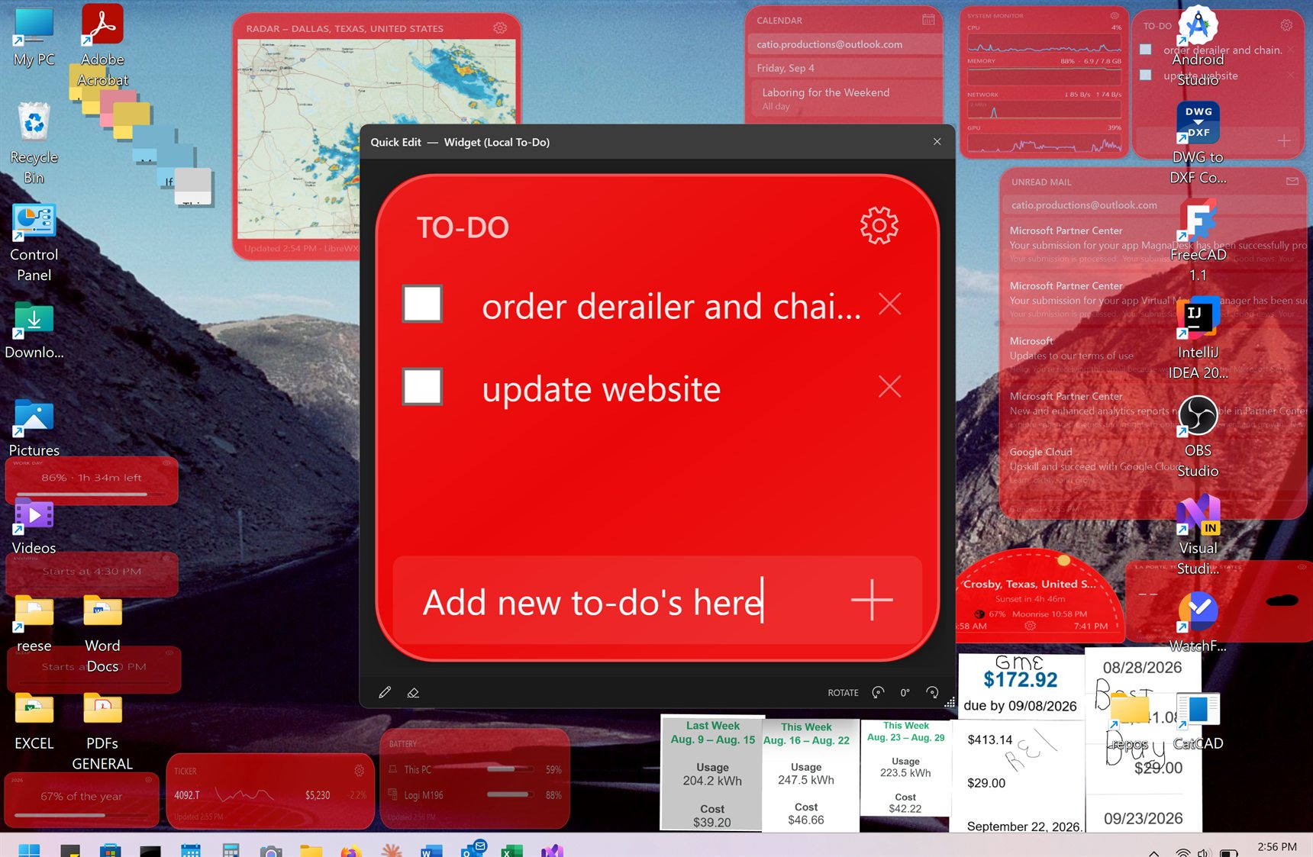This screenshot has height=857, width=1313.
Task: Open the IntelliJ IDEA desktop shortcut
Action: pyautogui.click(x=1198, y=339)
